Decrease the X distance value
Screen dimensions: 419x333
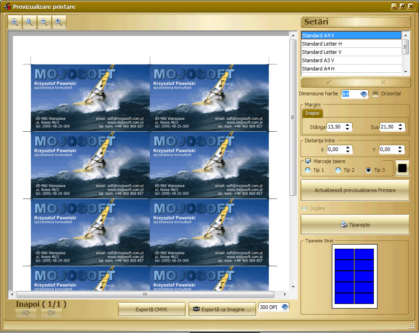click(348, 152)
